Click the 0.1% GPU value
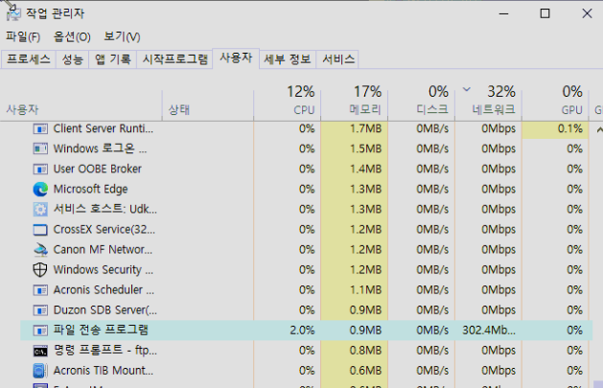603x388 pixels. pos(570,128)
